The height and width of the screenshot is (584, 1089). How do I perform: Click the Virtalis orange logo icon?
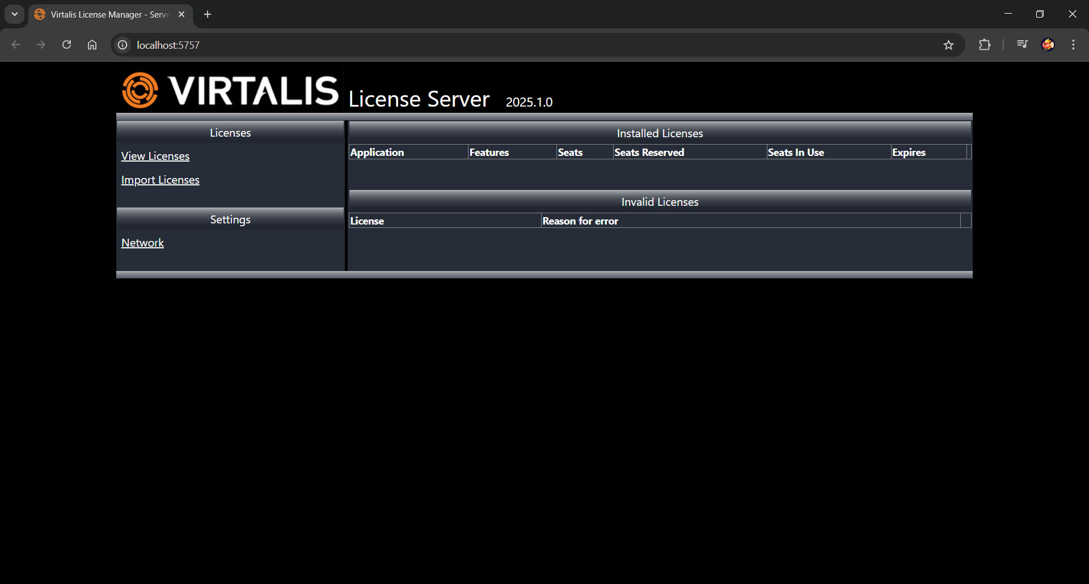[140, 90]
